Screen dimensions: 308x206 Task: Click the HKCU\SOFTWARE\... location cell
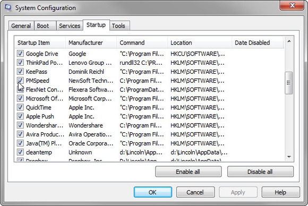tap(198, 54)
